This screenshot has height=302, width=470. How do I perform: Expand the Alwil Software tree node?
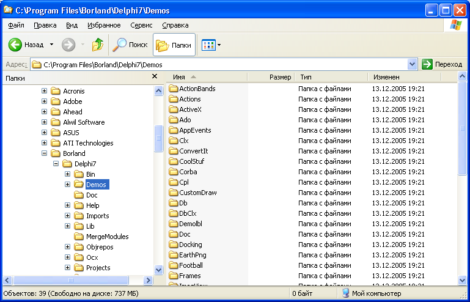pyautogui.click(x=45, y=122)
